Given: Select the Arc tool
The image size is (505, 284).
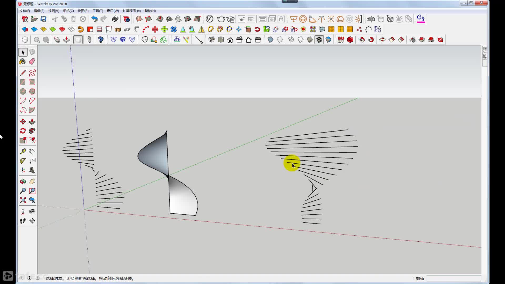Looking at the screenshot, I should (x=23, y=101).
